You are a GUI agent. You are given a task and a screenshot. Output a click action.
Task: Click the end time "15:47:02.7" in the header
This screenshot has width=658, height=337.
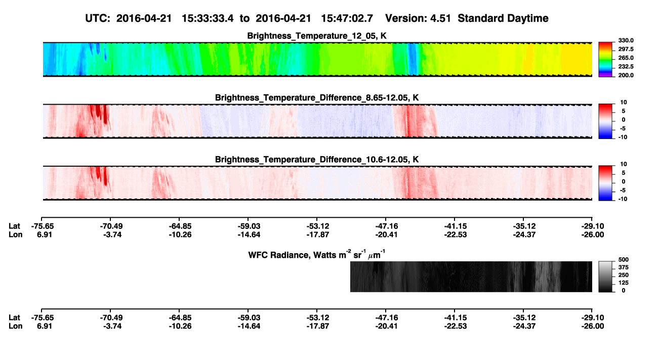coord(347,19)
